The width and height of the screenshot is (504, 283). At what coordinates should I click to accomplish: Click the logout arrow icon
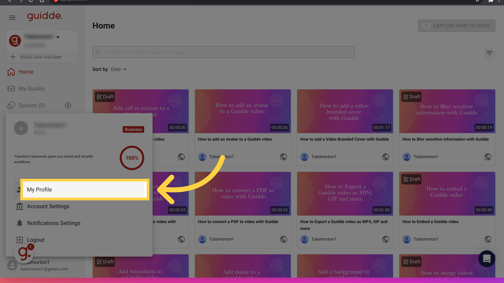[19, 240]
